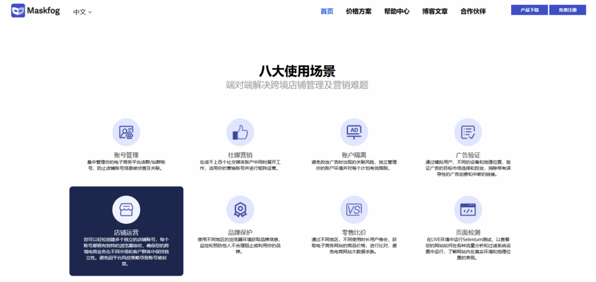The width and height of the screenshot is (596, 282).
Task: Click the 广告验证 checklist icon
Action: tap(468, 132)
